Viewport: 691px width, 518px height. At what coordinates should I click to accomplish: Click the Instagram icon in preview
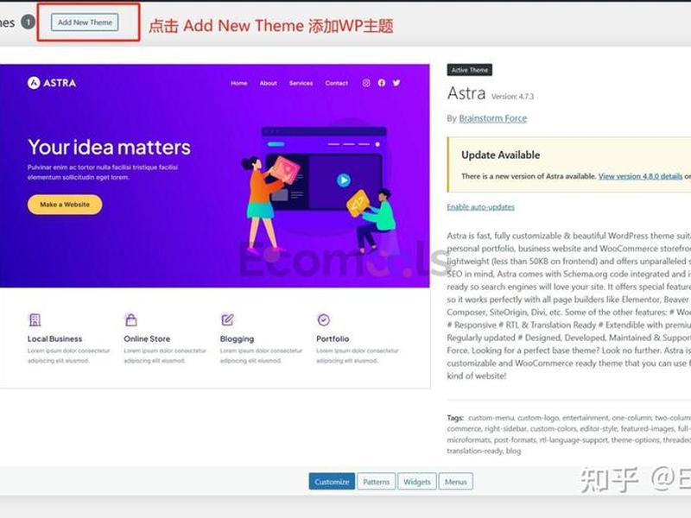pyautogui.click(x=366, y=83)
